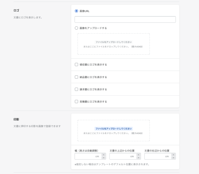199x174 pixels.
Task: Decrease the 幅 width value with down arrow
Action: 103,158
